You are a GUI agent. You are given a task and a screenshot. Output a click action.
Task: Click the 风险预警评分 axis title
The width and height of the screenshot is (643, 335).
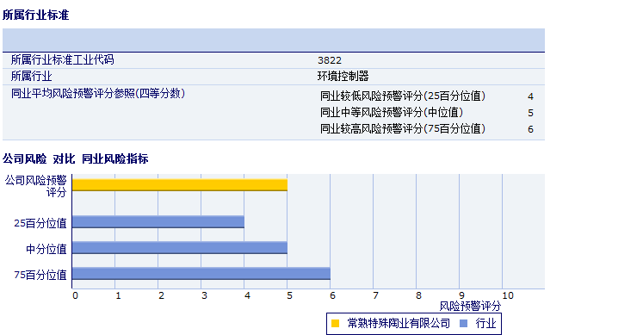tap(470, 306)
